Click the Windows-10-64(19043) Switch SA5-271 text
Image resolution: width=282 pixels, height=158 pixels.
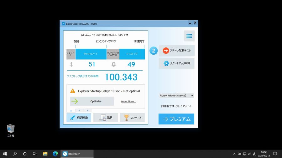[104, 35]
